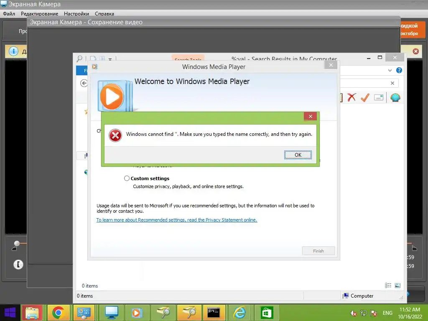Click the red X delete icon in ribbon
Image resolution: width=428 pixels, height=321 pixels.
[352, 97]
